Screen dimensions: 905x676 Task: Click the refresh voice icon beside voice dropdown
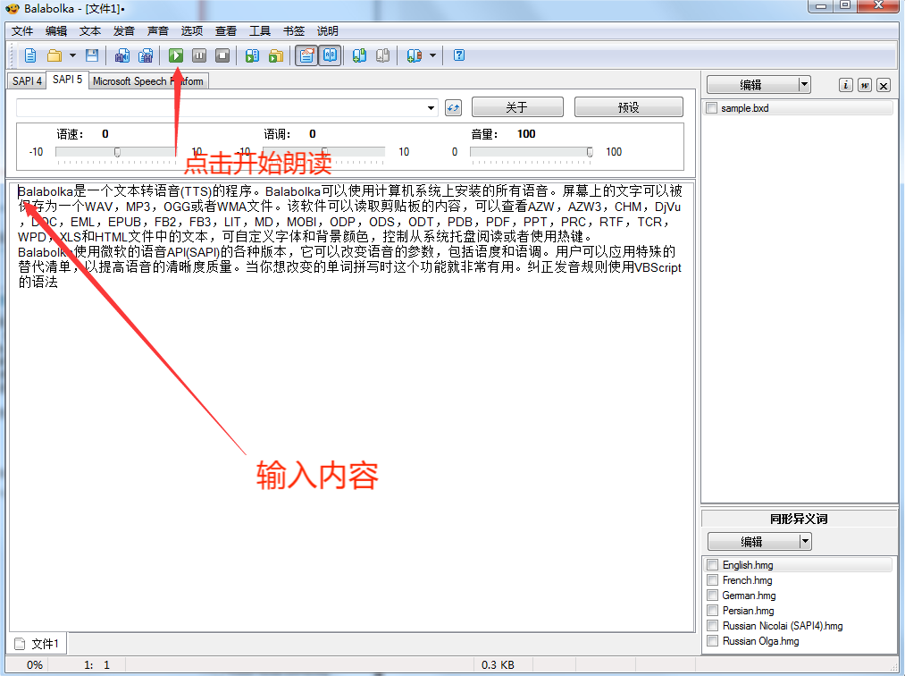[453, 107]
